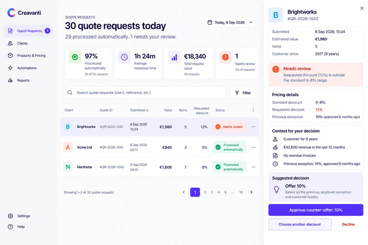Open the Today, 8 Sep 2026 date dropdown
This screenshot has height=245, width=368.
tap(230, 23)
